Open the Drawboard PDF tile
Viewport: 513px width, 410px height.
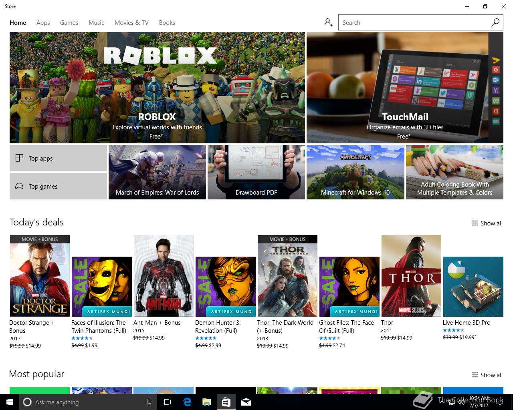(256, 172)
